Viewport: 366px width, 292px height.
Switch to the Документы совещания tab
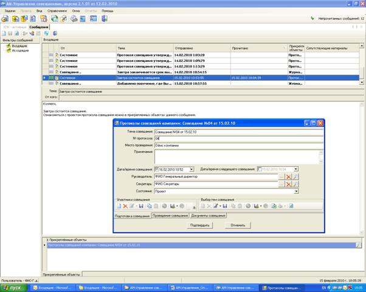click(x=209, y=216)
